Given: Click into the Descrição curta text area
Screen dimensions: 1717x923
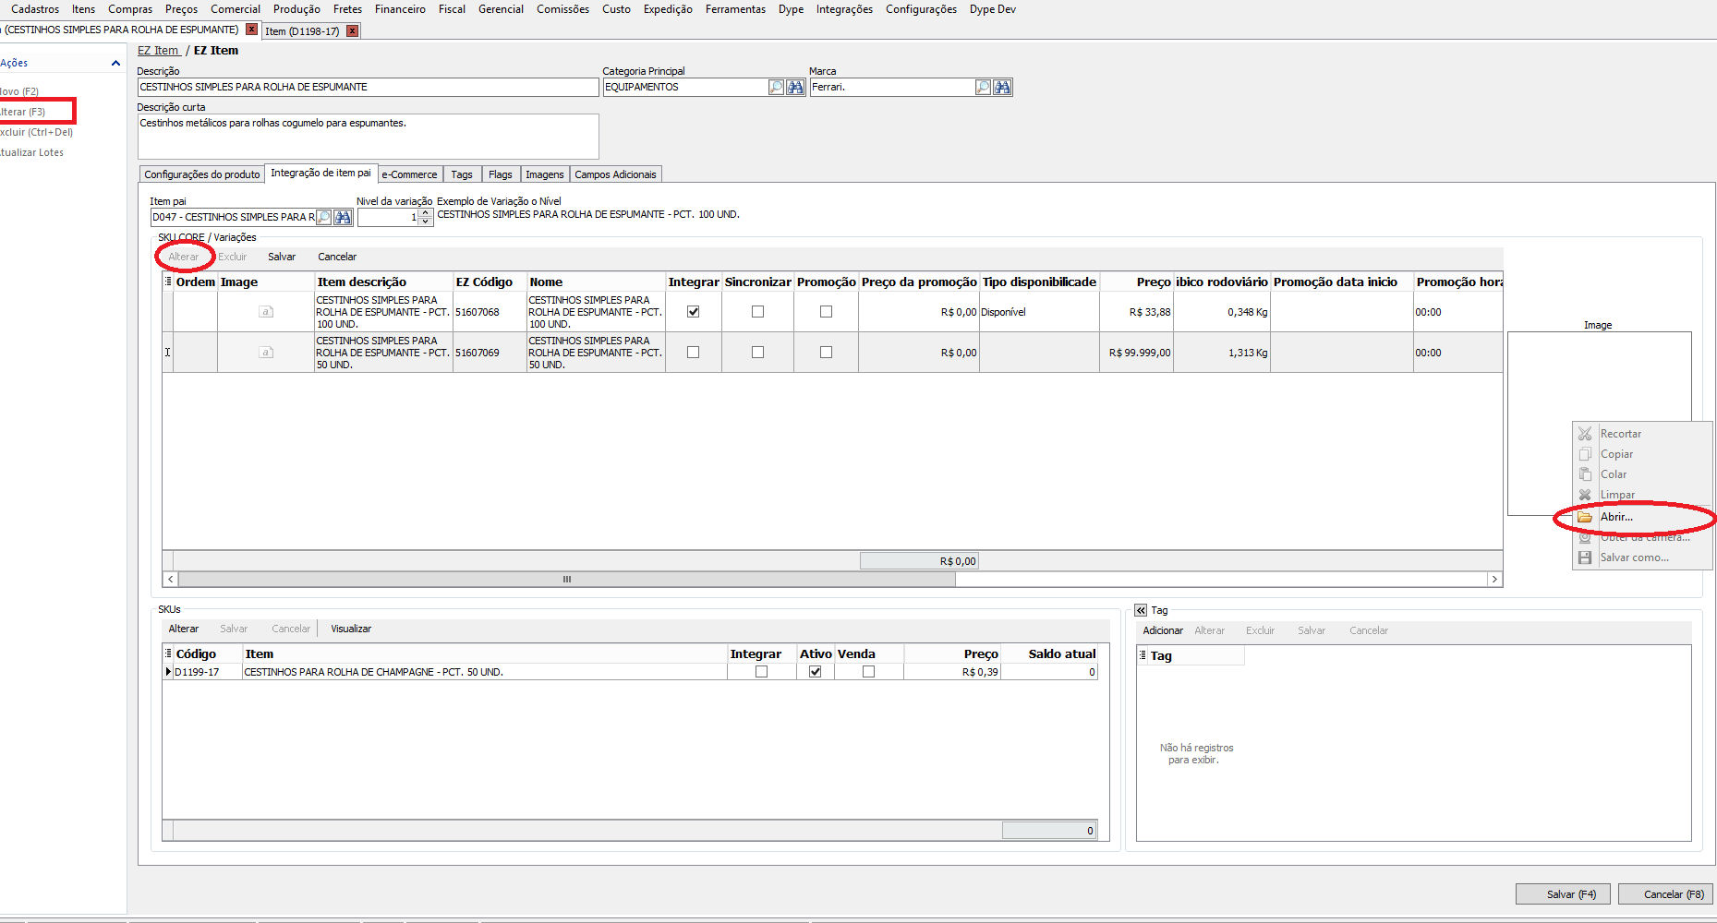Looking at the screenshot, I should click(368, 137).
